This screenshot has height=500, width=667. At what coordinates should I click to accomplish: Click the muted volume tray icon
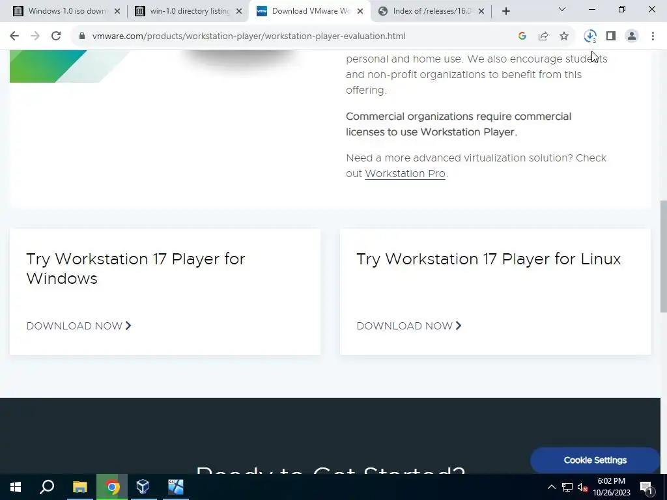[x=583, y=487]
